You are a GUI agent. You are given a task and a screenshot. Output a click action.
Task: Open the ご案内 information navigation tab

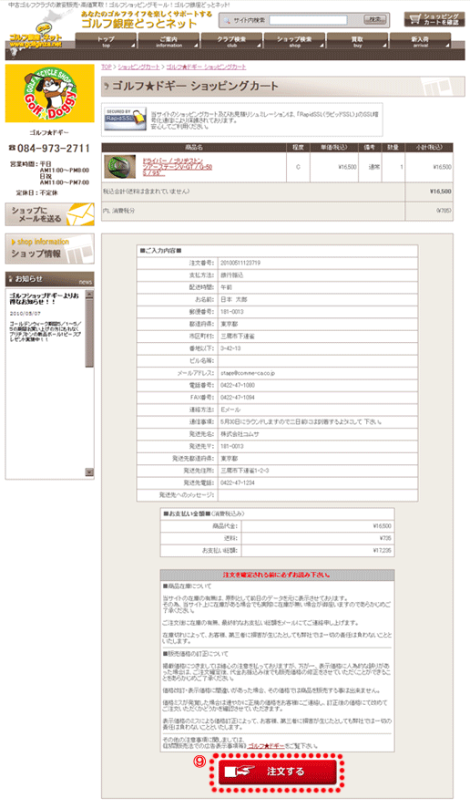point(169,41)
